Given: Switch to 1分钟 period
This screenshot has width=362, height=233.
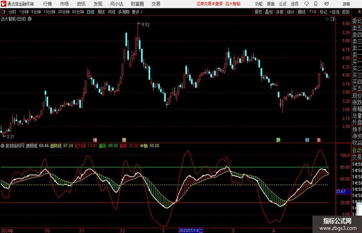Looking at the screenshot, I should pyautogui.click(x=23, y=12).
